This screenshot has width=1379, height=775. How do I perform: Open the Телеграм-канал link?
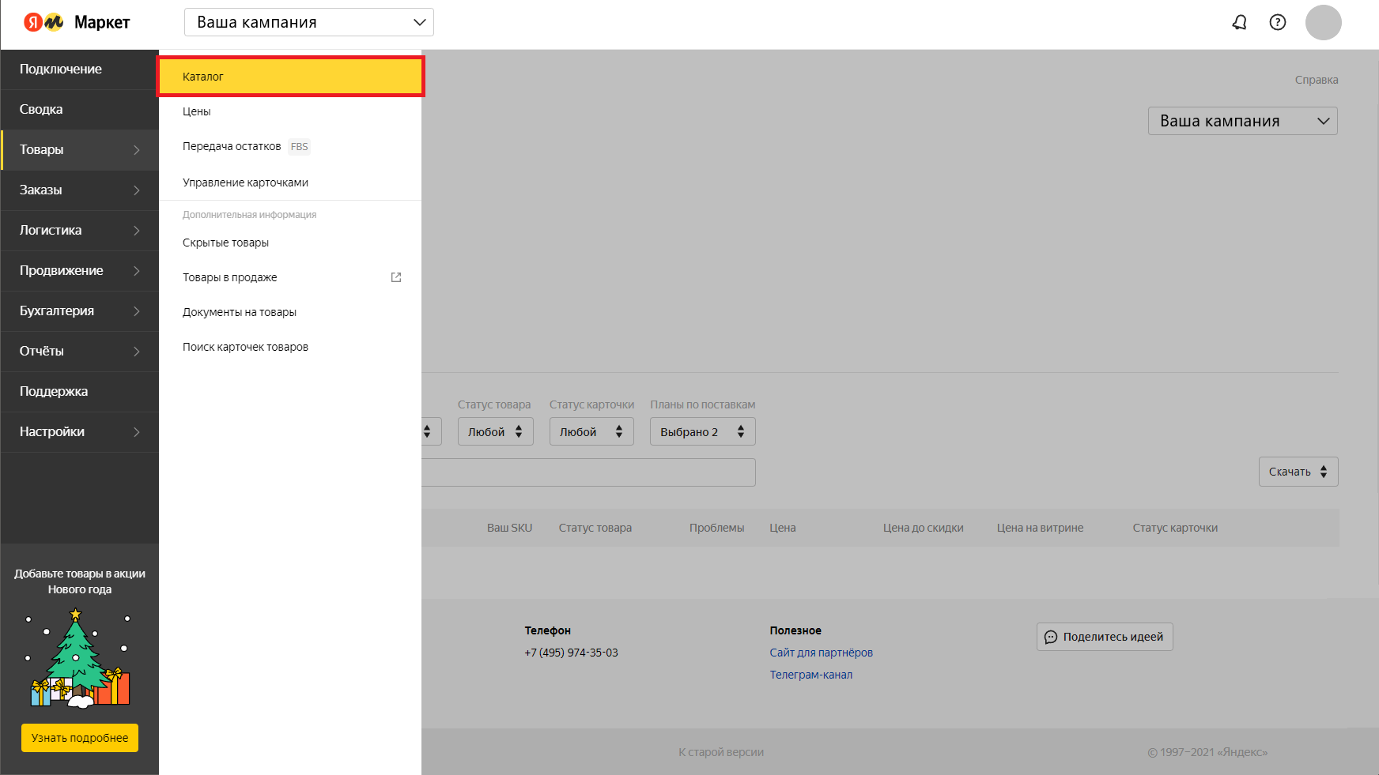810,675
